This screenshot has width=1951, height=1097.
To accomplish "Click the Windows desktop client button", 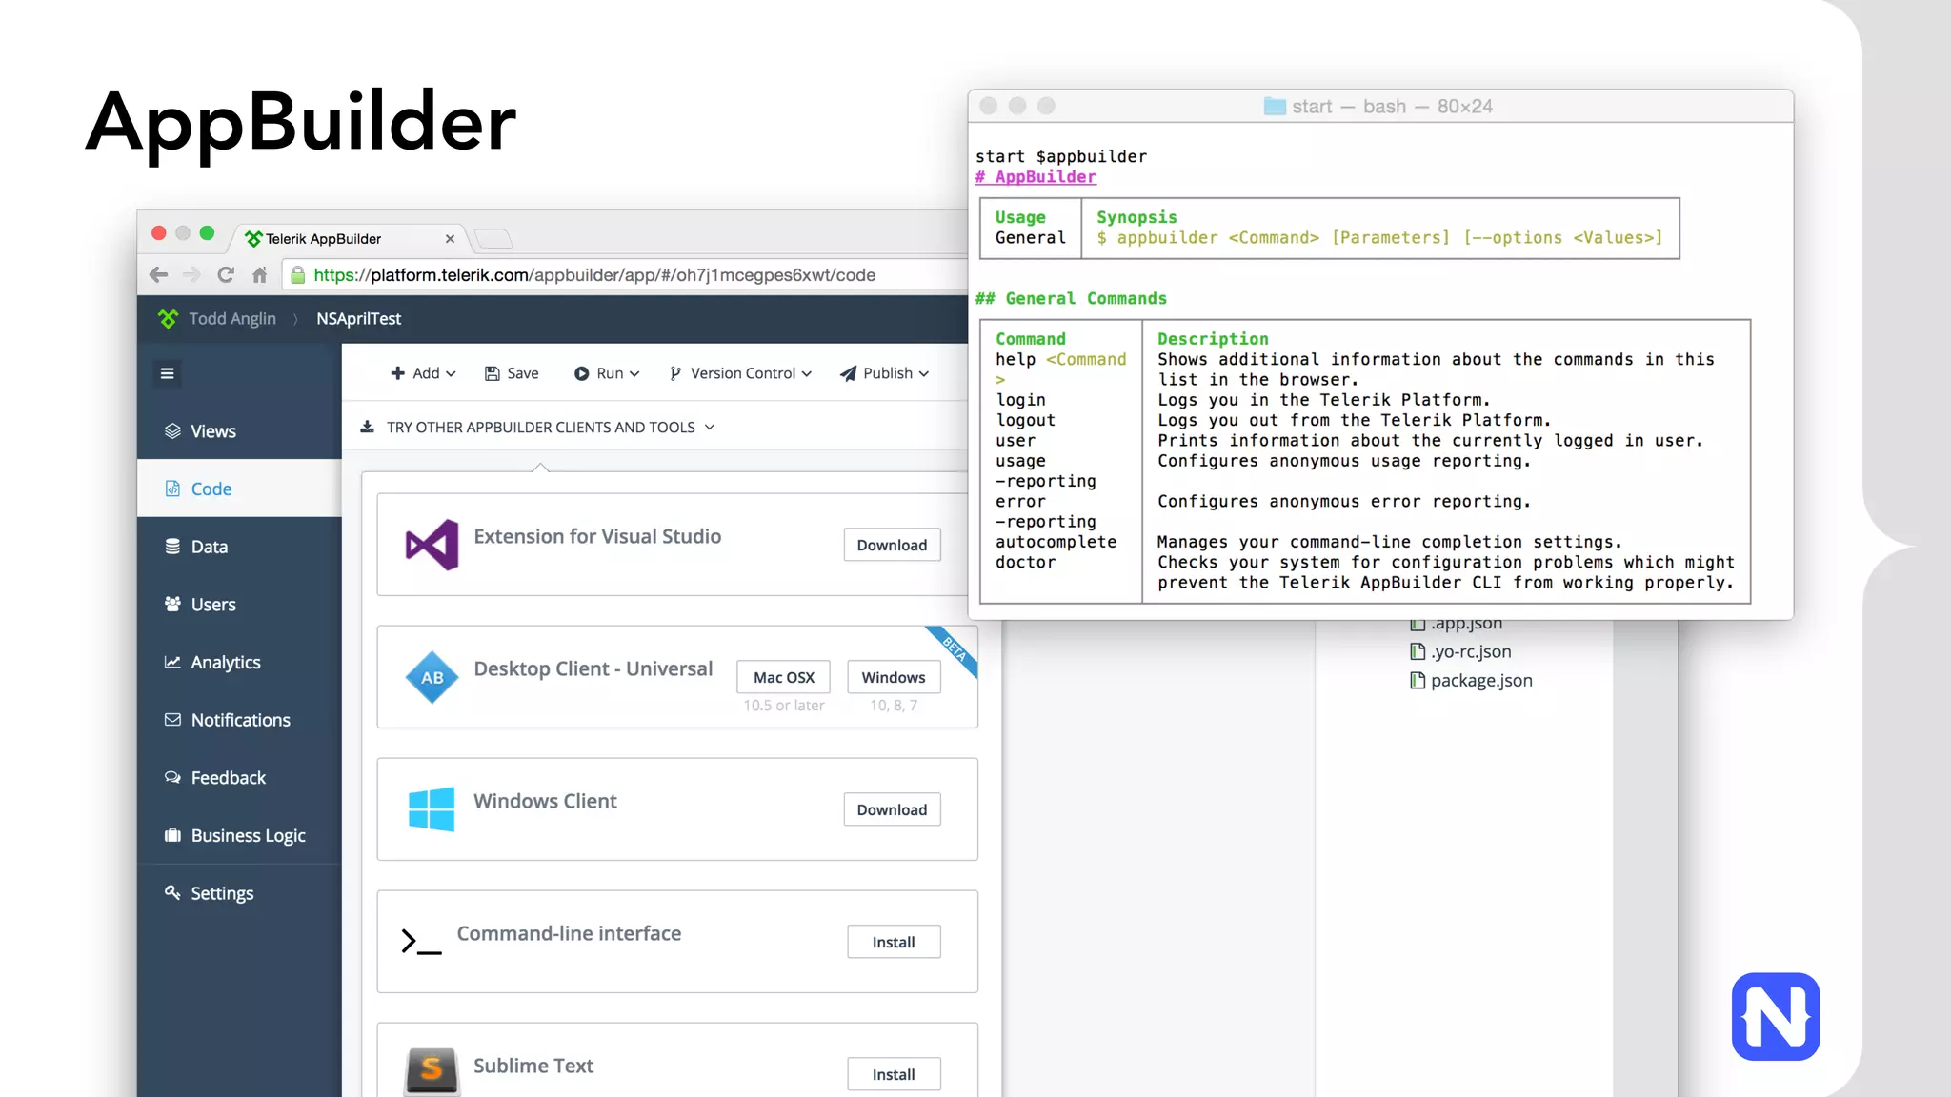I will pos(894,677).
